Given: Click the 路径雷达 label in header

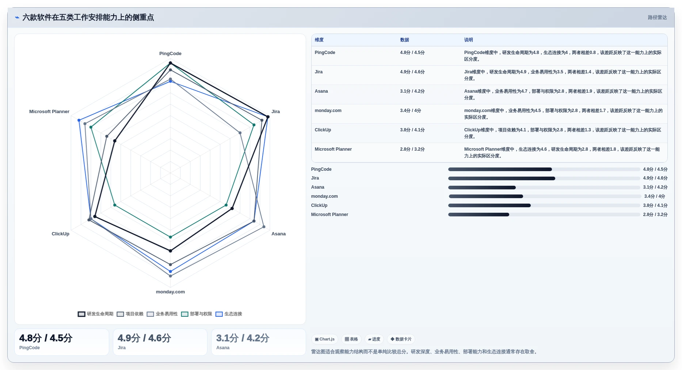Looking at the screenshot, I should [x=657, y=18].
